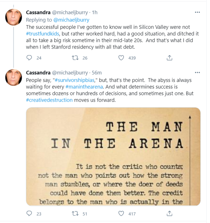Open the first tweet's profile picture
This screenshot has width=210, height=223.
[13, 17]
